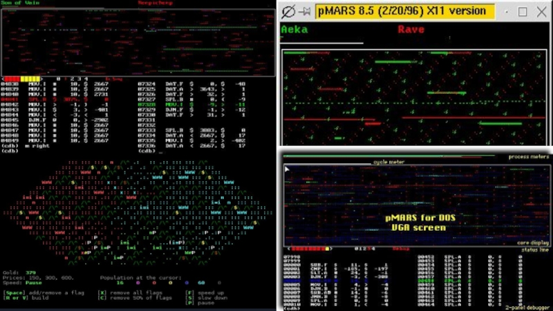Click the 'pMARS for DOS VGA screen' caption
Image resolution: width=553 pixels, height=311 pixels.
click(x=420, y=223)
